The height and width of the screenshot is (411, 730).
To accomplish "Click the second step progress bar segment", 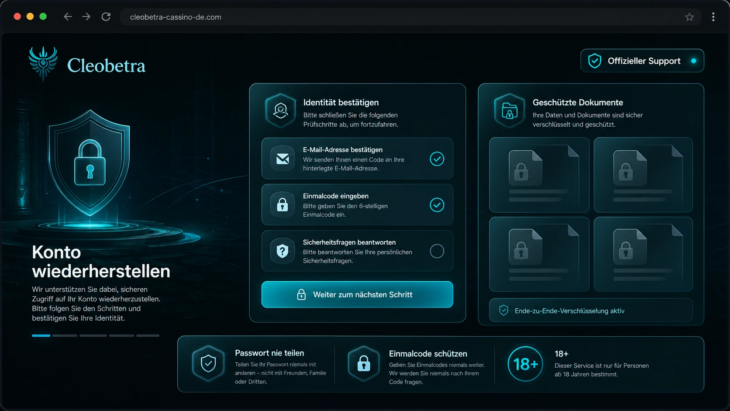I will pos(65,335).
